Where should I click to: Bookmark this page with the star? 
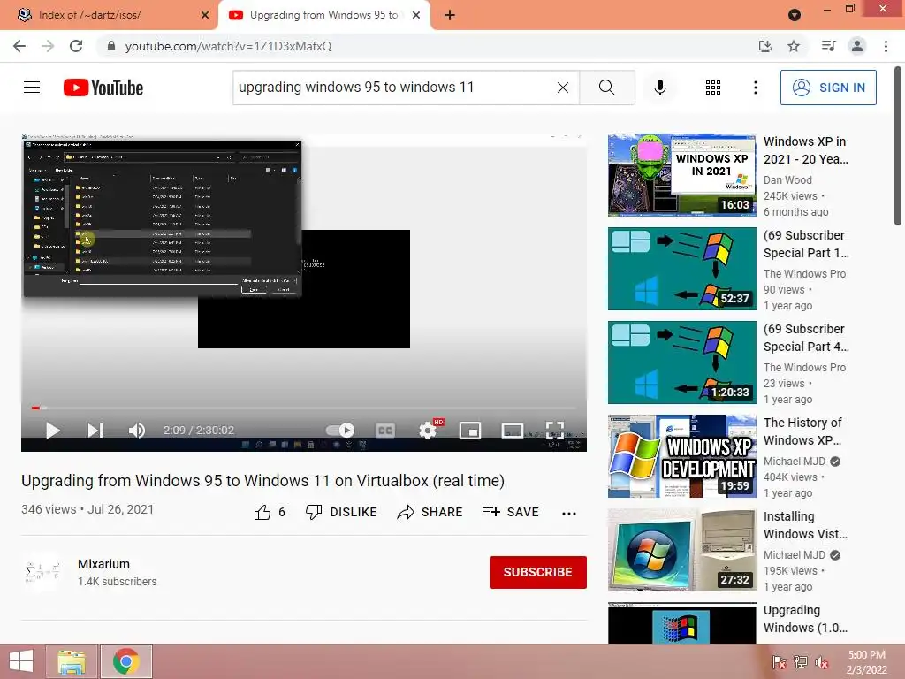[x=794, y=46]
